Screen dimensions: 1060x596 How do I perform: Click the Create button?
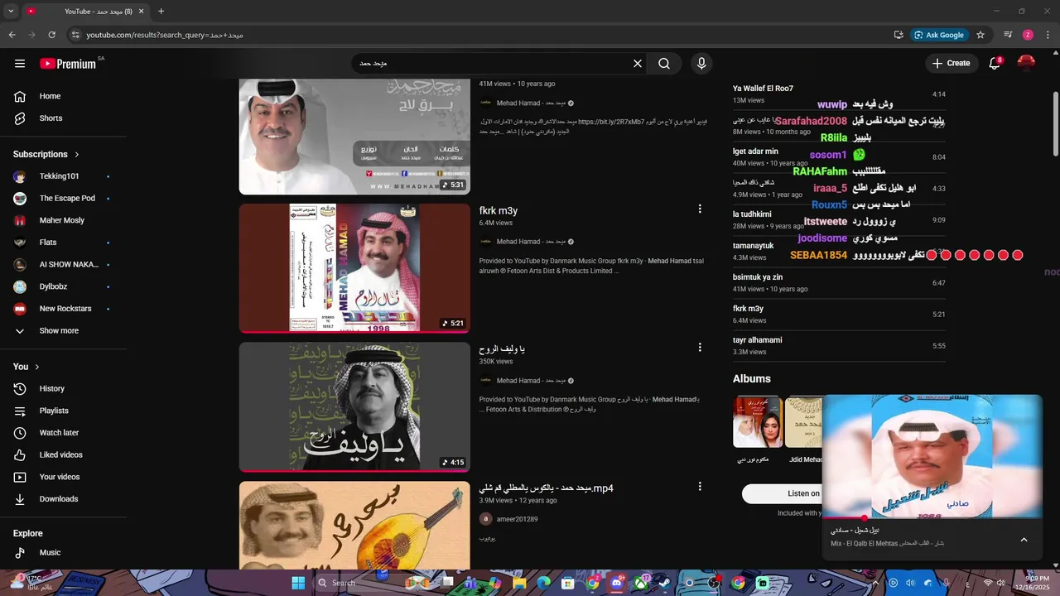tap(950, 63)
